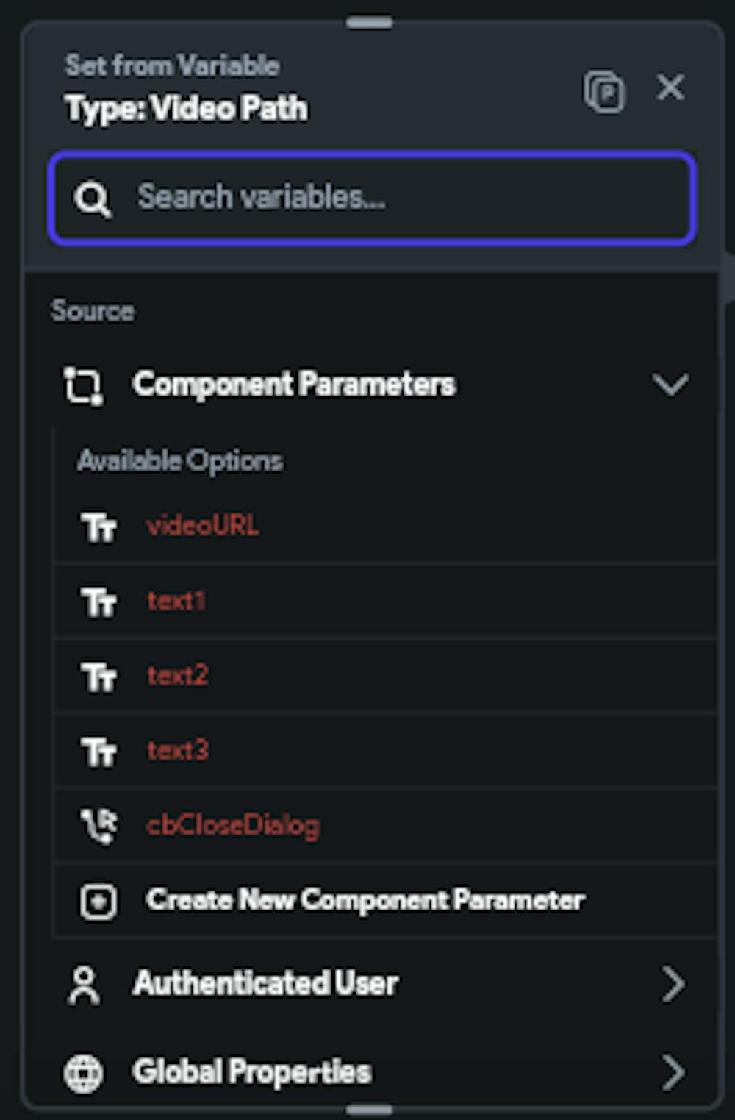
Task: Click the search magnifier icon
Action: (93, 199)
